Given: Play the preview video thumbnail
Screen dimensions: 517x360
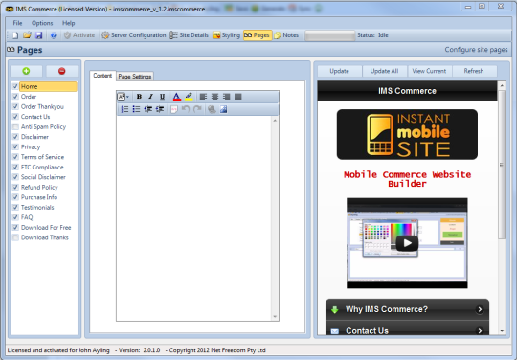Looking at the screenshot, I should click(x=407, y=243).
